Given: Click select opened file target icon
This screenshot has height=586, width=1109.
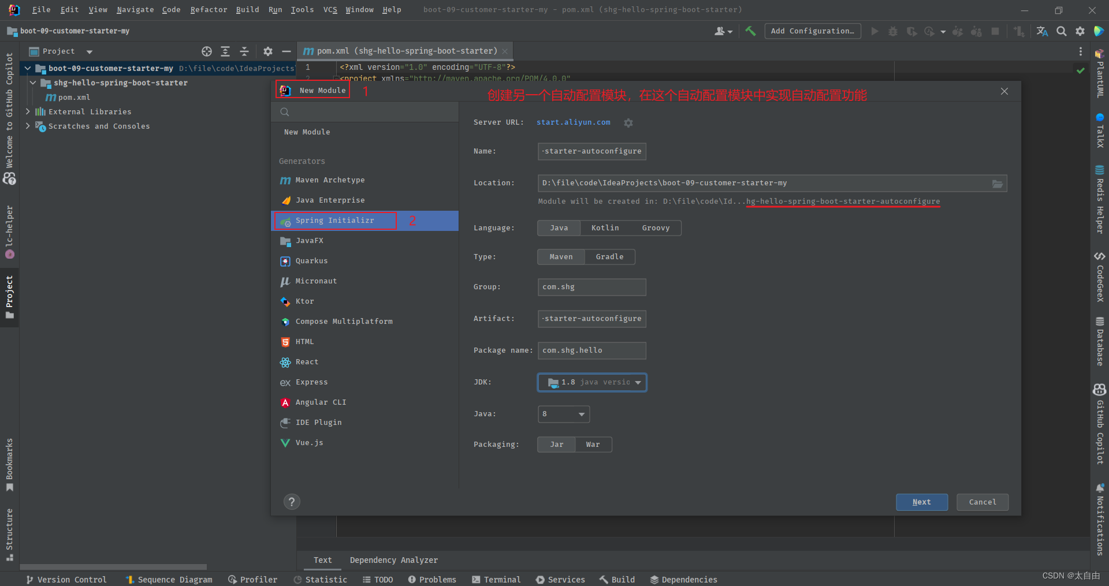Looking at the screenshot, I should click(x=206, y=51).
